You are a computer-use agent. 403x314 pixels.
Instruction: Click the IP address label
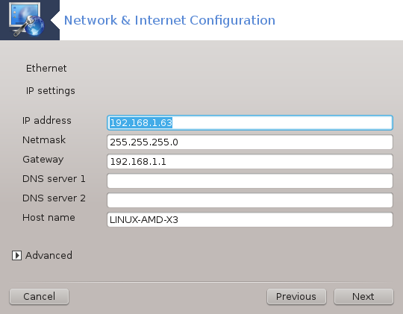pos(47,121)
